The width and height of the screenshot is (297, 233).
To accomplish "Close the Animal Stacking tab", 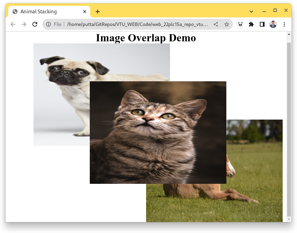I will coord(85,12).
